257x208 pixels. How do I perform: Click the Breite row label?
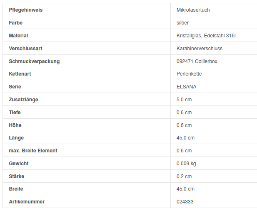coord(16,189)
